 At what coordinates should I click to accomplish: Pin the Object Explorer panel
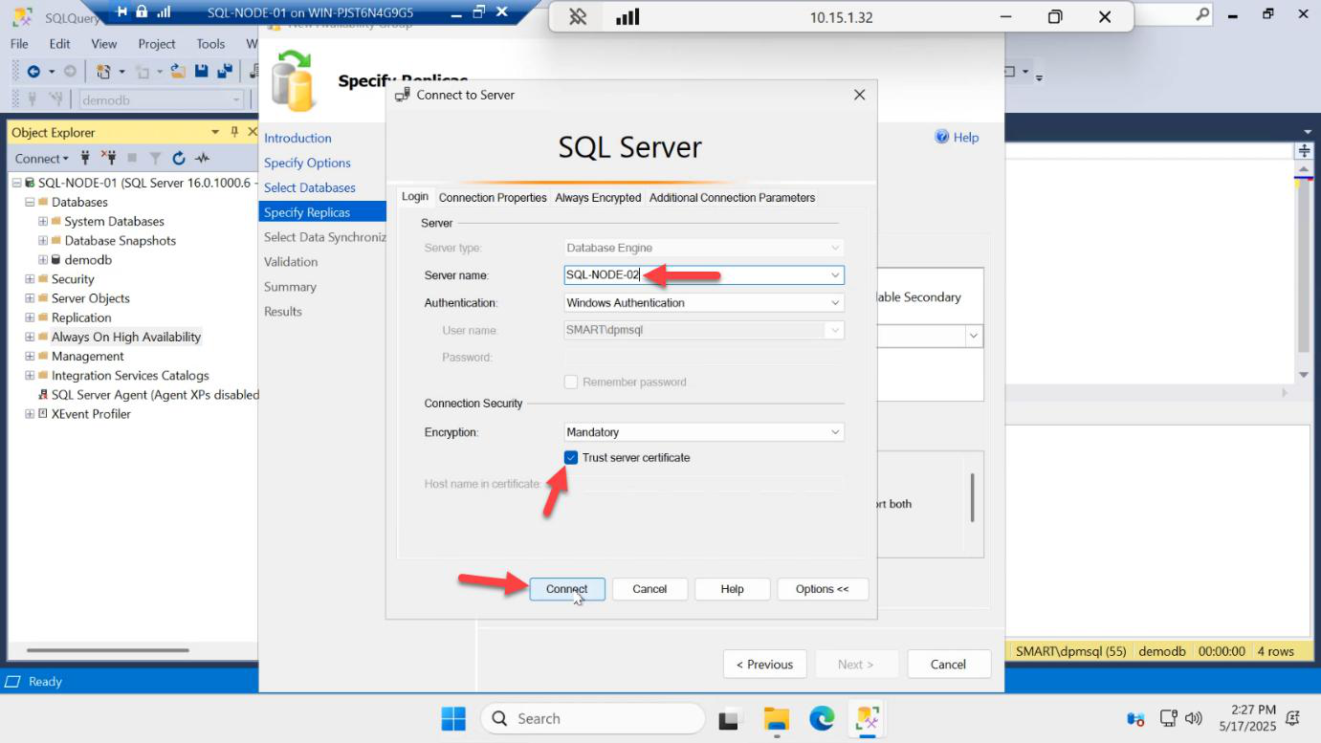tap(234, 132)
